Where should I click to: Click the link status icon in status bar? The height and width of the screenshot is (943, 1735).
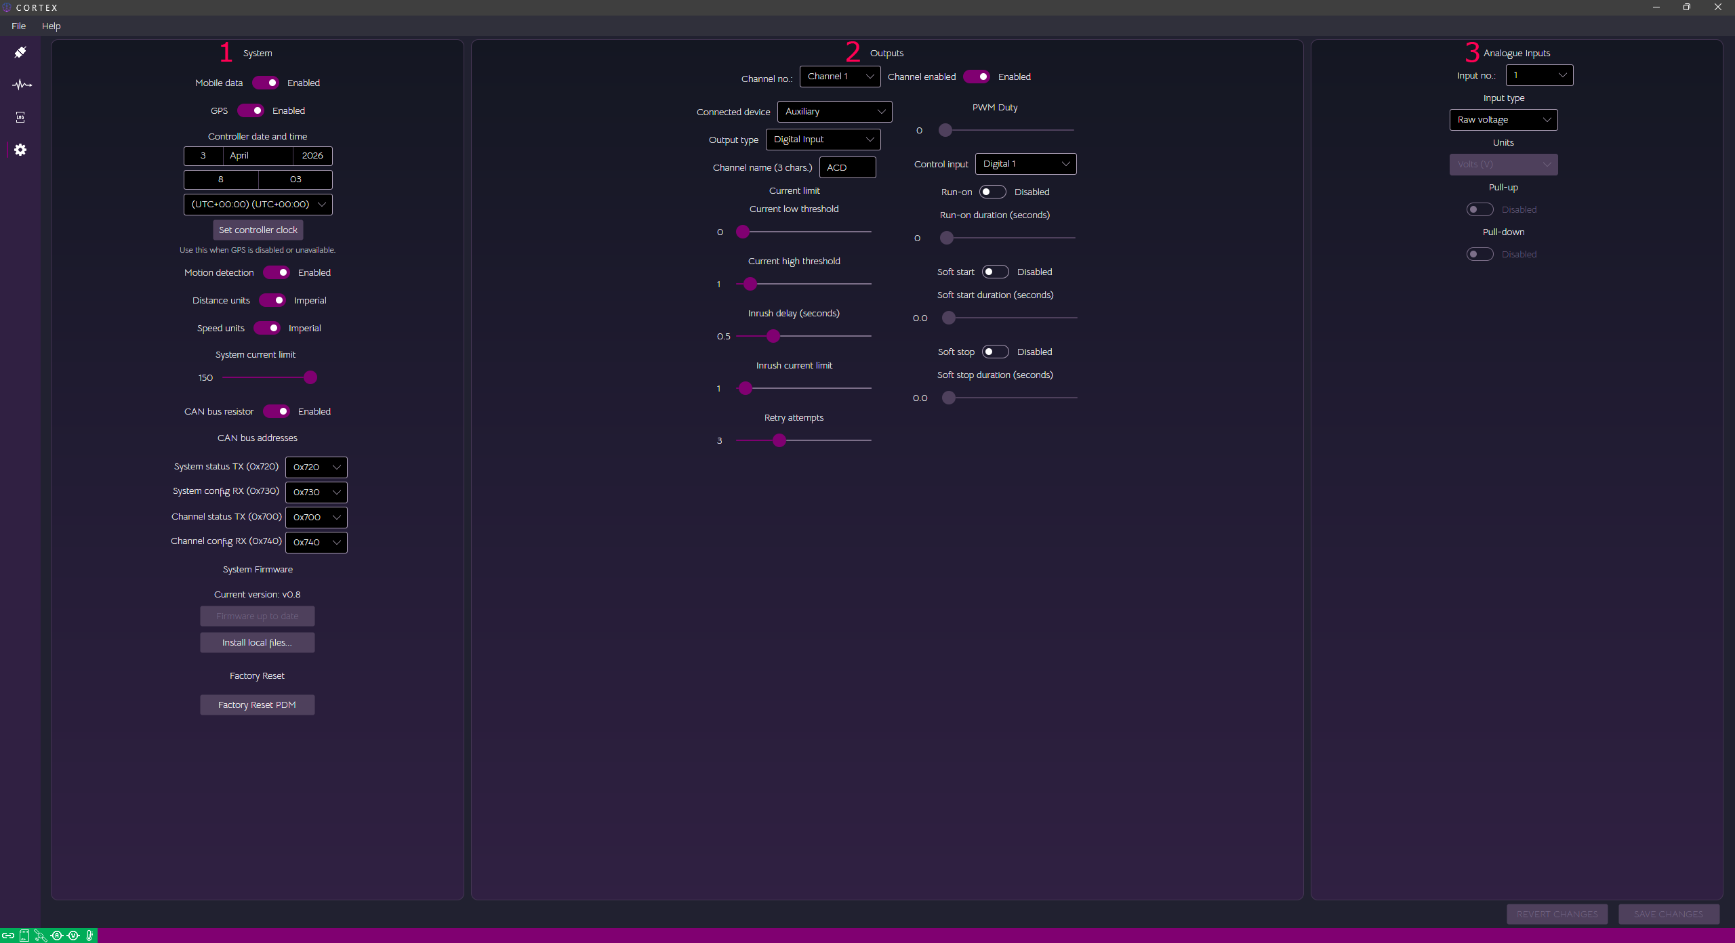click(8, 936)
